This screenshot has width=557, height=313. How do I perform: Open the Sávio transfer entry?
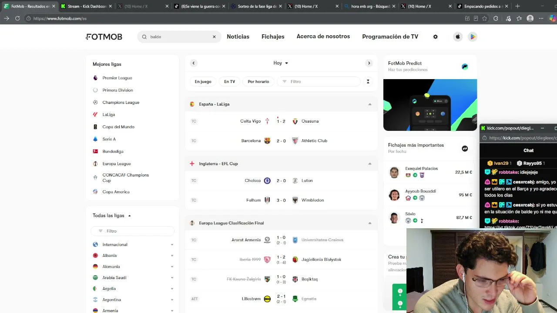[430, 217]
